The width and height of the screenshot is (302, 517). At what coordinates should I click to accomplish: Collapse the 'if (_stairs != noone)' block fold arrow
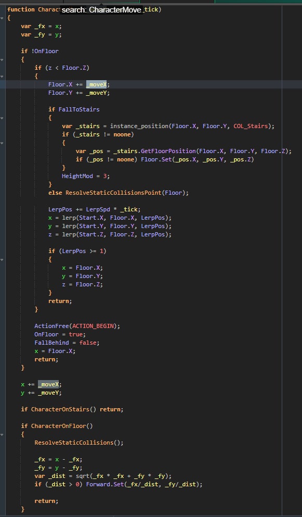coord(2,143)
